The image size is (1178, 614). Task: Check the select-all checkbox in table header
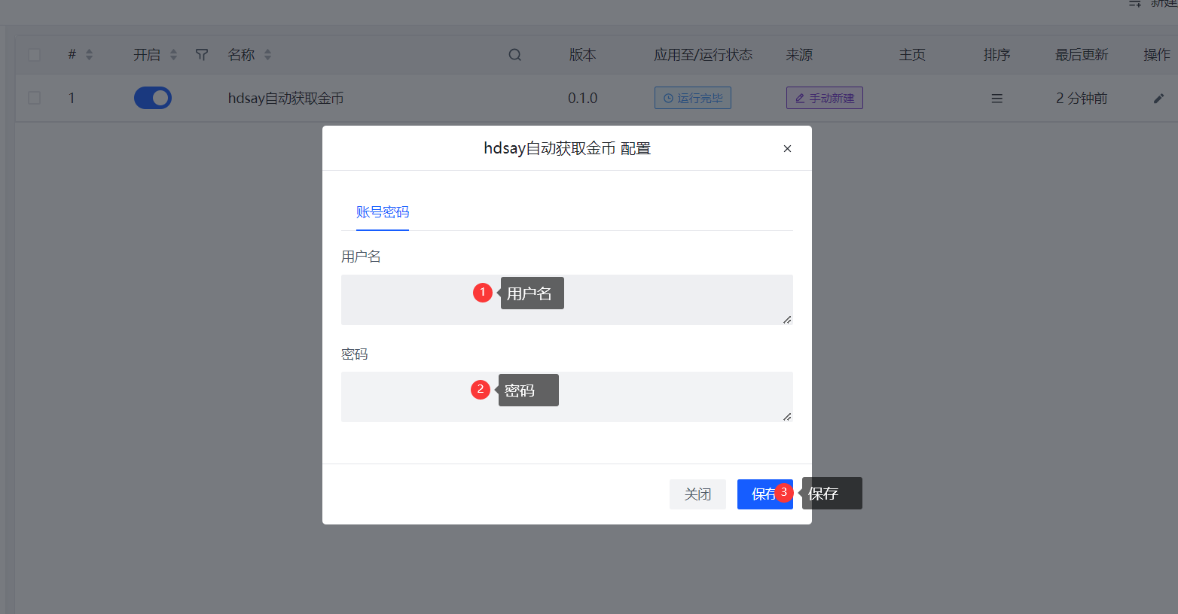pos(34,55)
